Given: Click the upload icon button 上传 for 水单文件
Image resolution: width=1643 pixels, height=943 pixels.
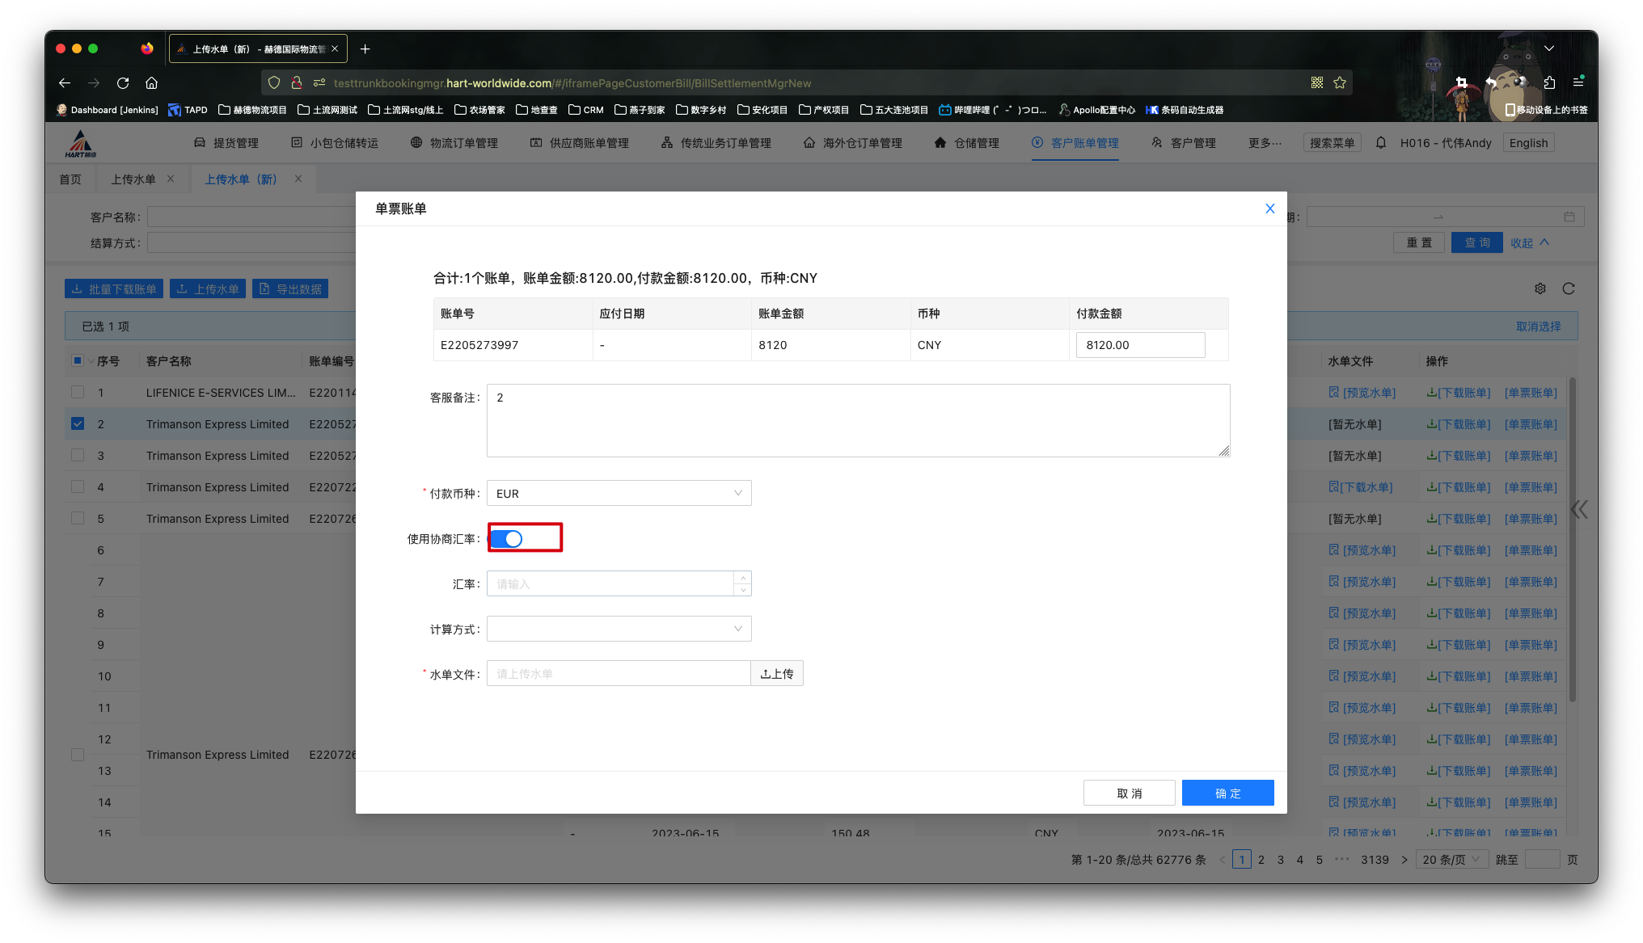Looking at the screenshot, I should click(777, 674).
